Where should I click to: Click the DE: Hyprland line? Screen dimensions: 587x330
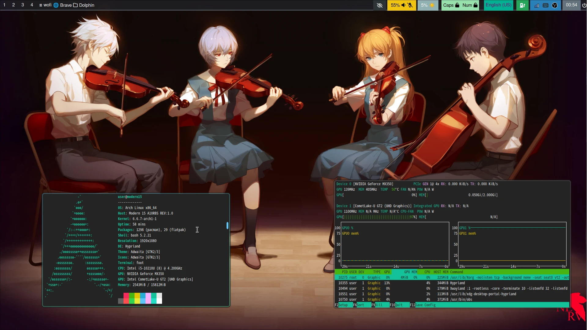coord(129,246)
